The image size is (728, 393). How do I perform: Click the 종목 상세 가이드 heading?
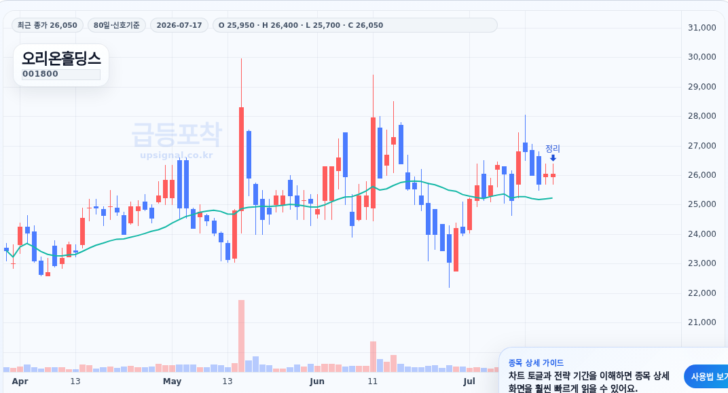coord(536,363)
